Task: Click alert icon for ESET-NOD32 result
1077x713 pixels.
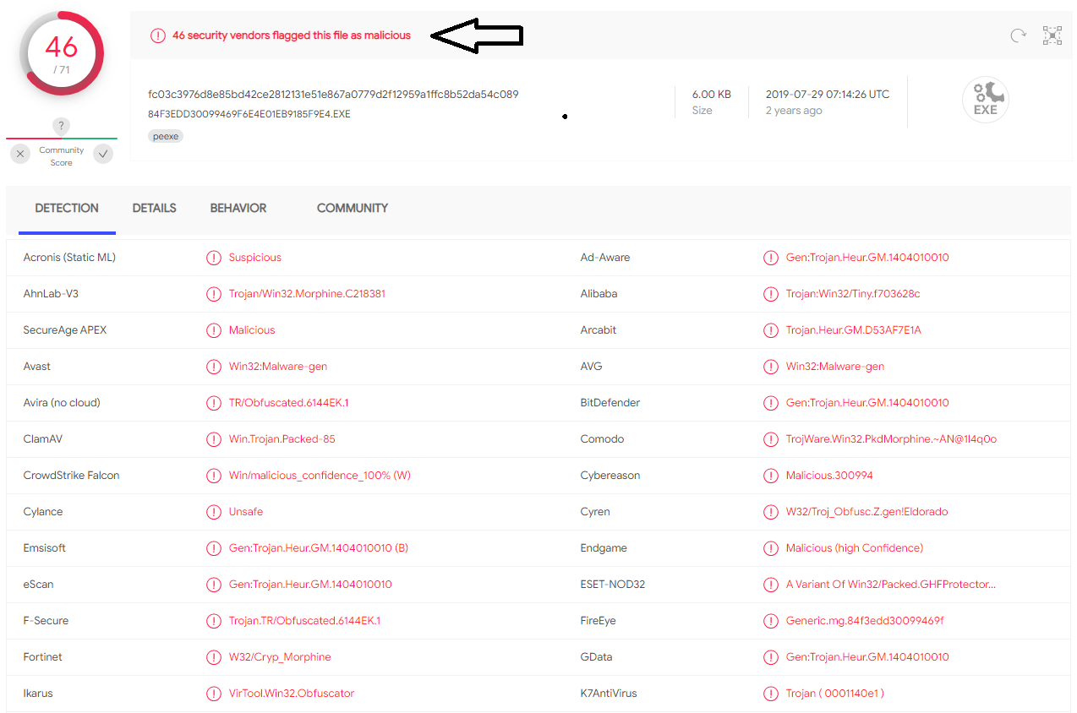Action: pyautogui.click(x=771, y=585)
